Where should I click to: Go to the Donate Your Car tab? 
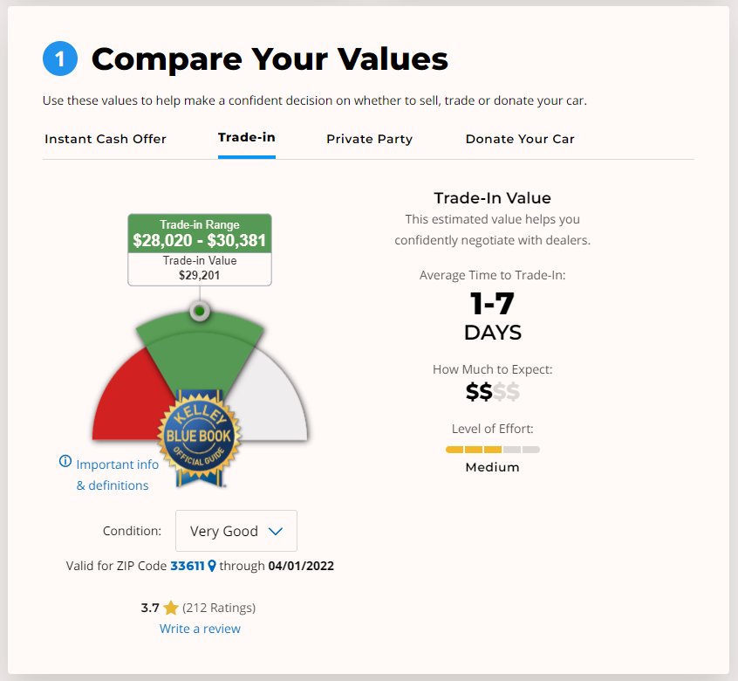pos(520,139)
